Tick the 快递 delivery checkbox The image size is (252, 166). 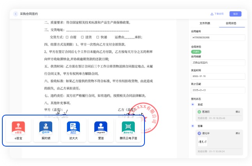click(97, 37)
